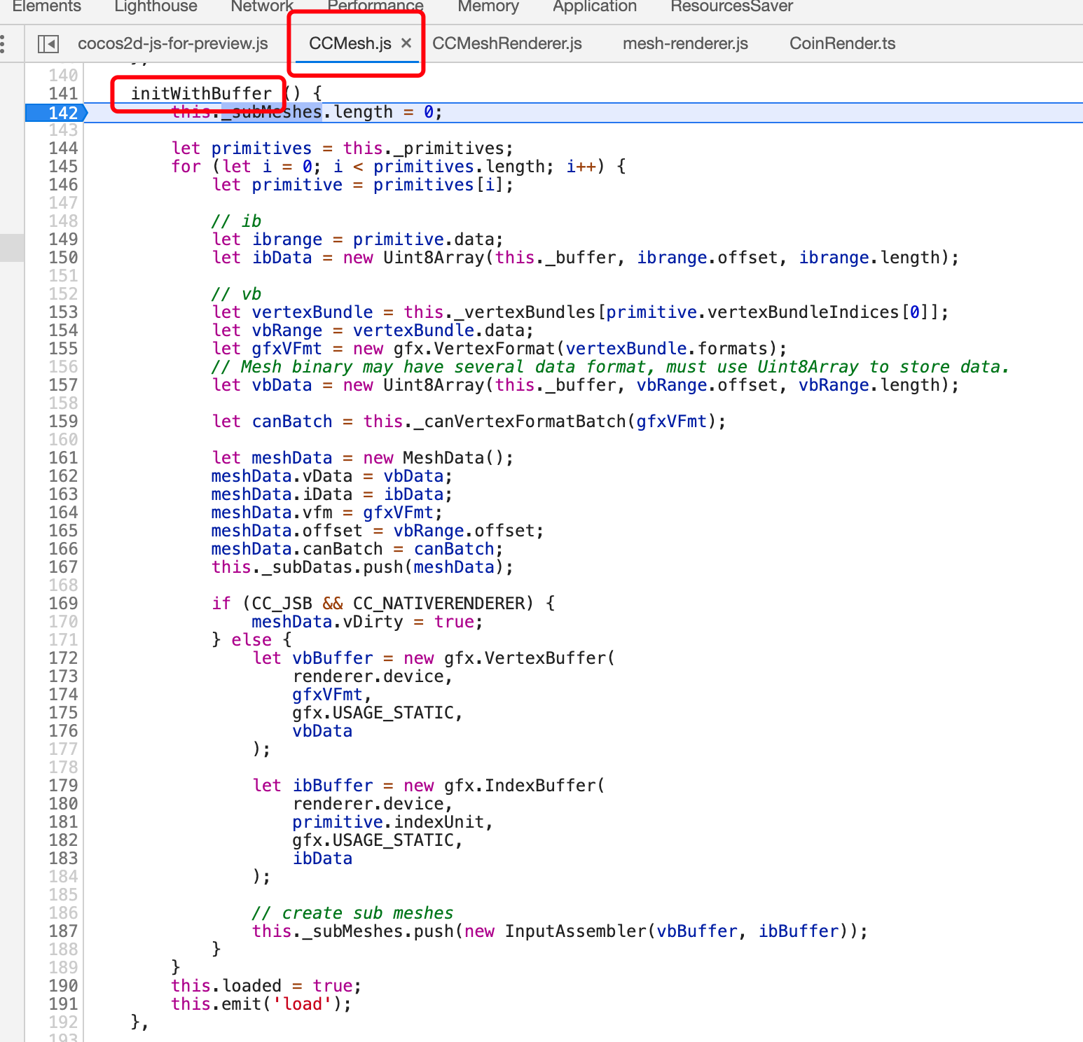Screen dimensions: 1083x1042
Task: Switch to the Elements panel
Action: pyautogui.click(x=47, y=6)
